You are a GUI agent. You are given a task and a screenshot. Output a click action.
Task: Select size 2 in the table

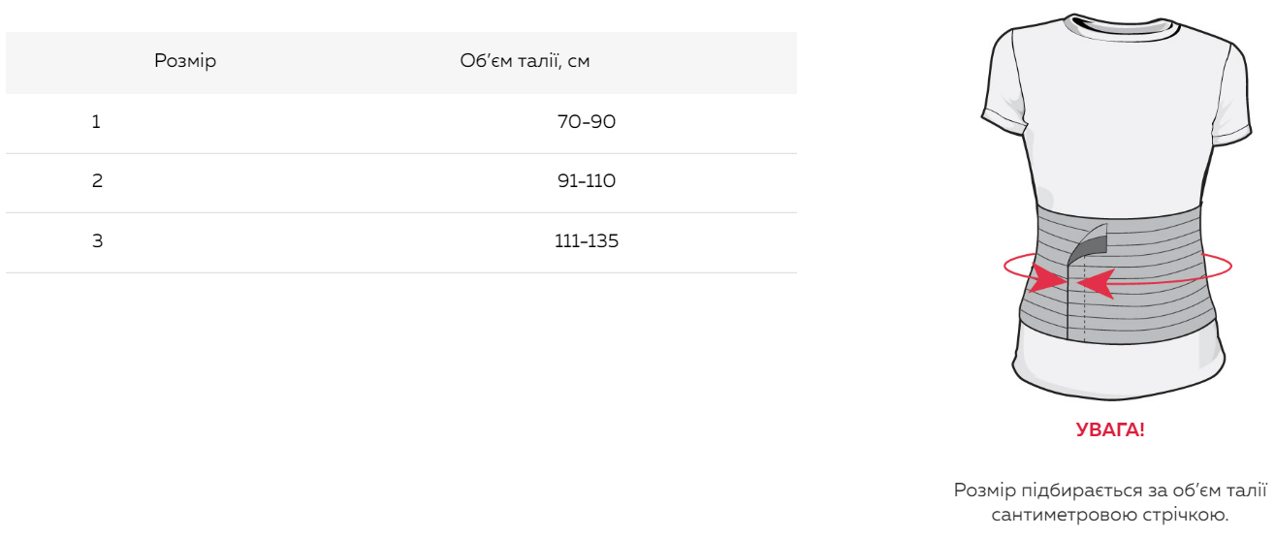[97, 181]
